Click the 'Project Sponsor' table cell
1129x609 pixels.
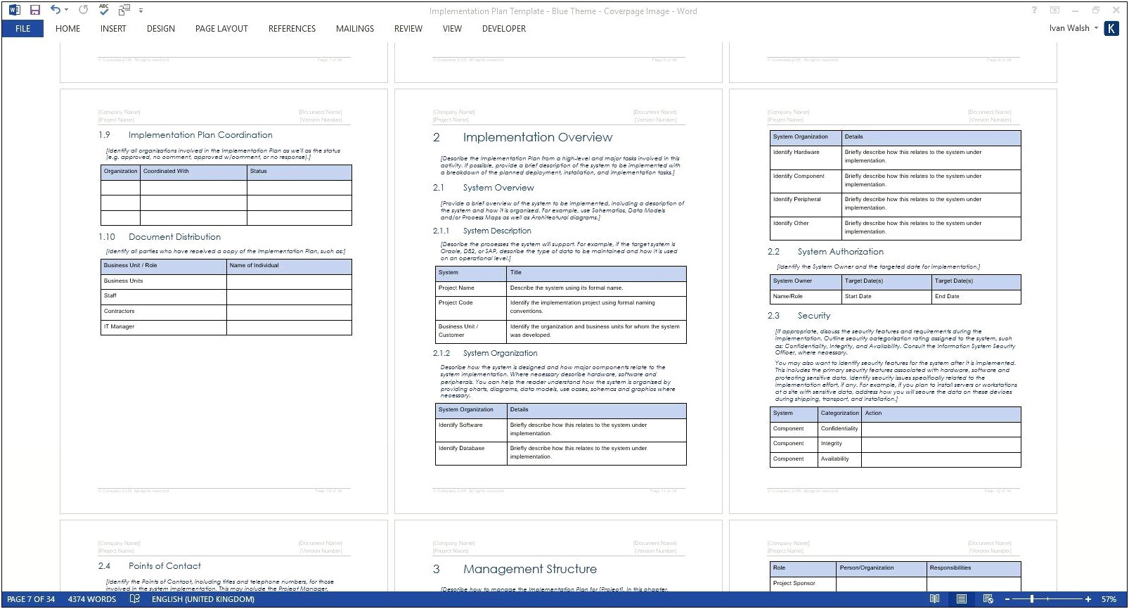coord(803,584)
